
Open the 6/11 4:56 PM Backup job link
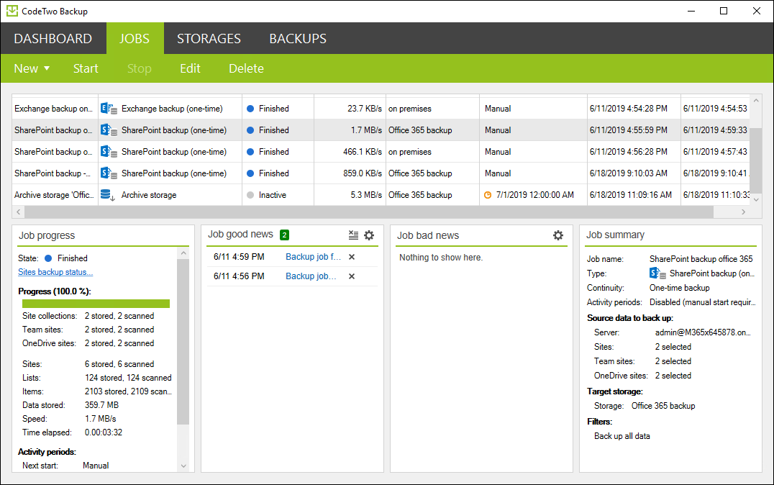[x=311, y=276]
